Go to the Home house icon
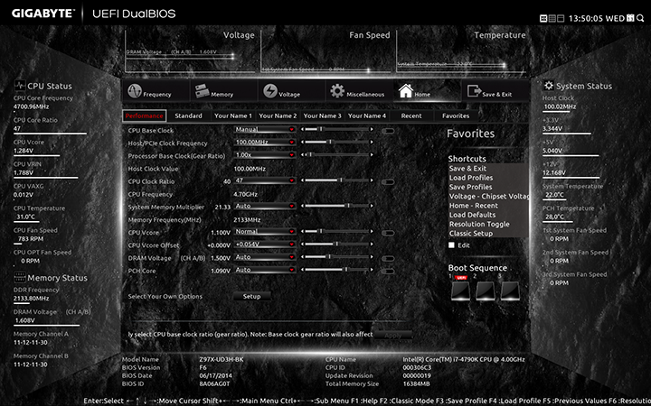 414,92
